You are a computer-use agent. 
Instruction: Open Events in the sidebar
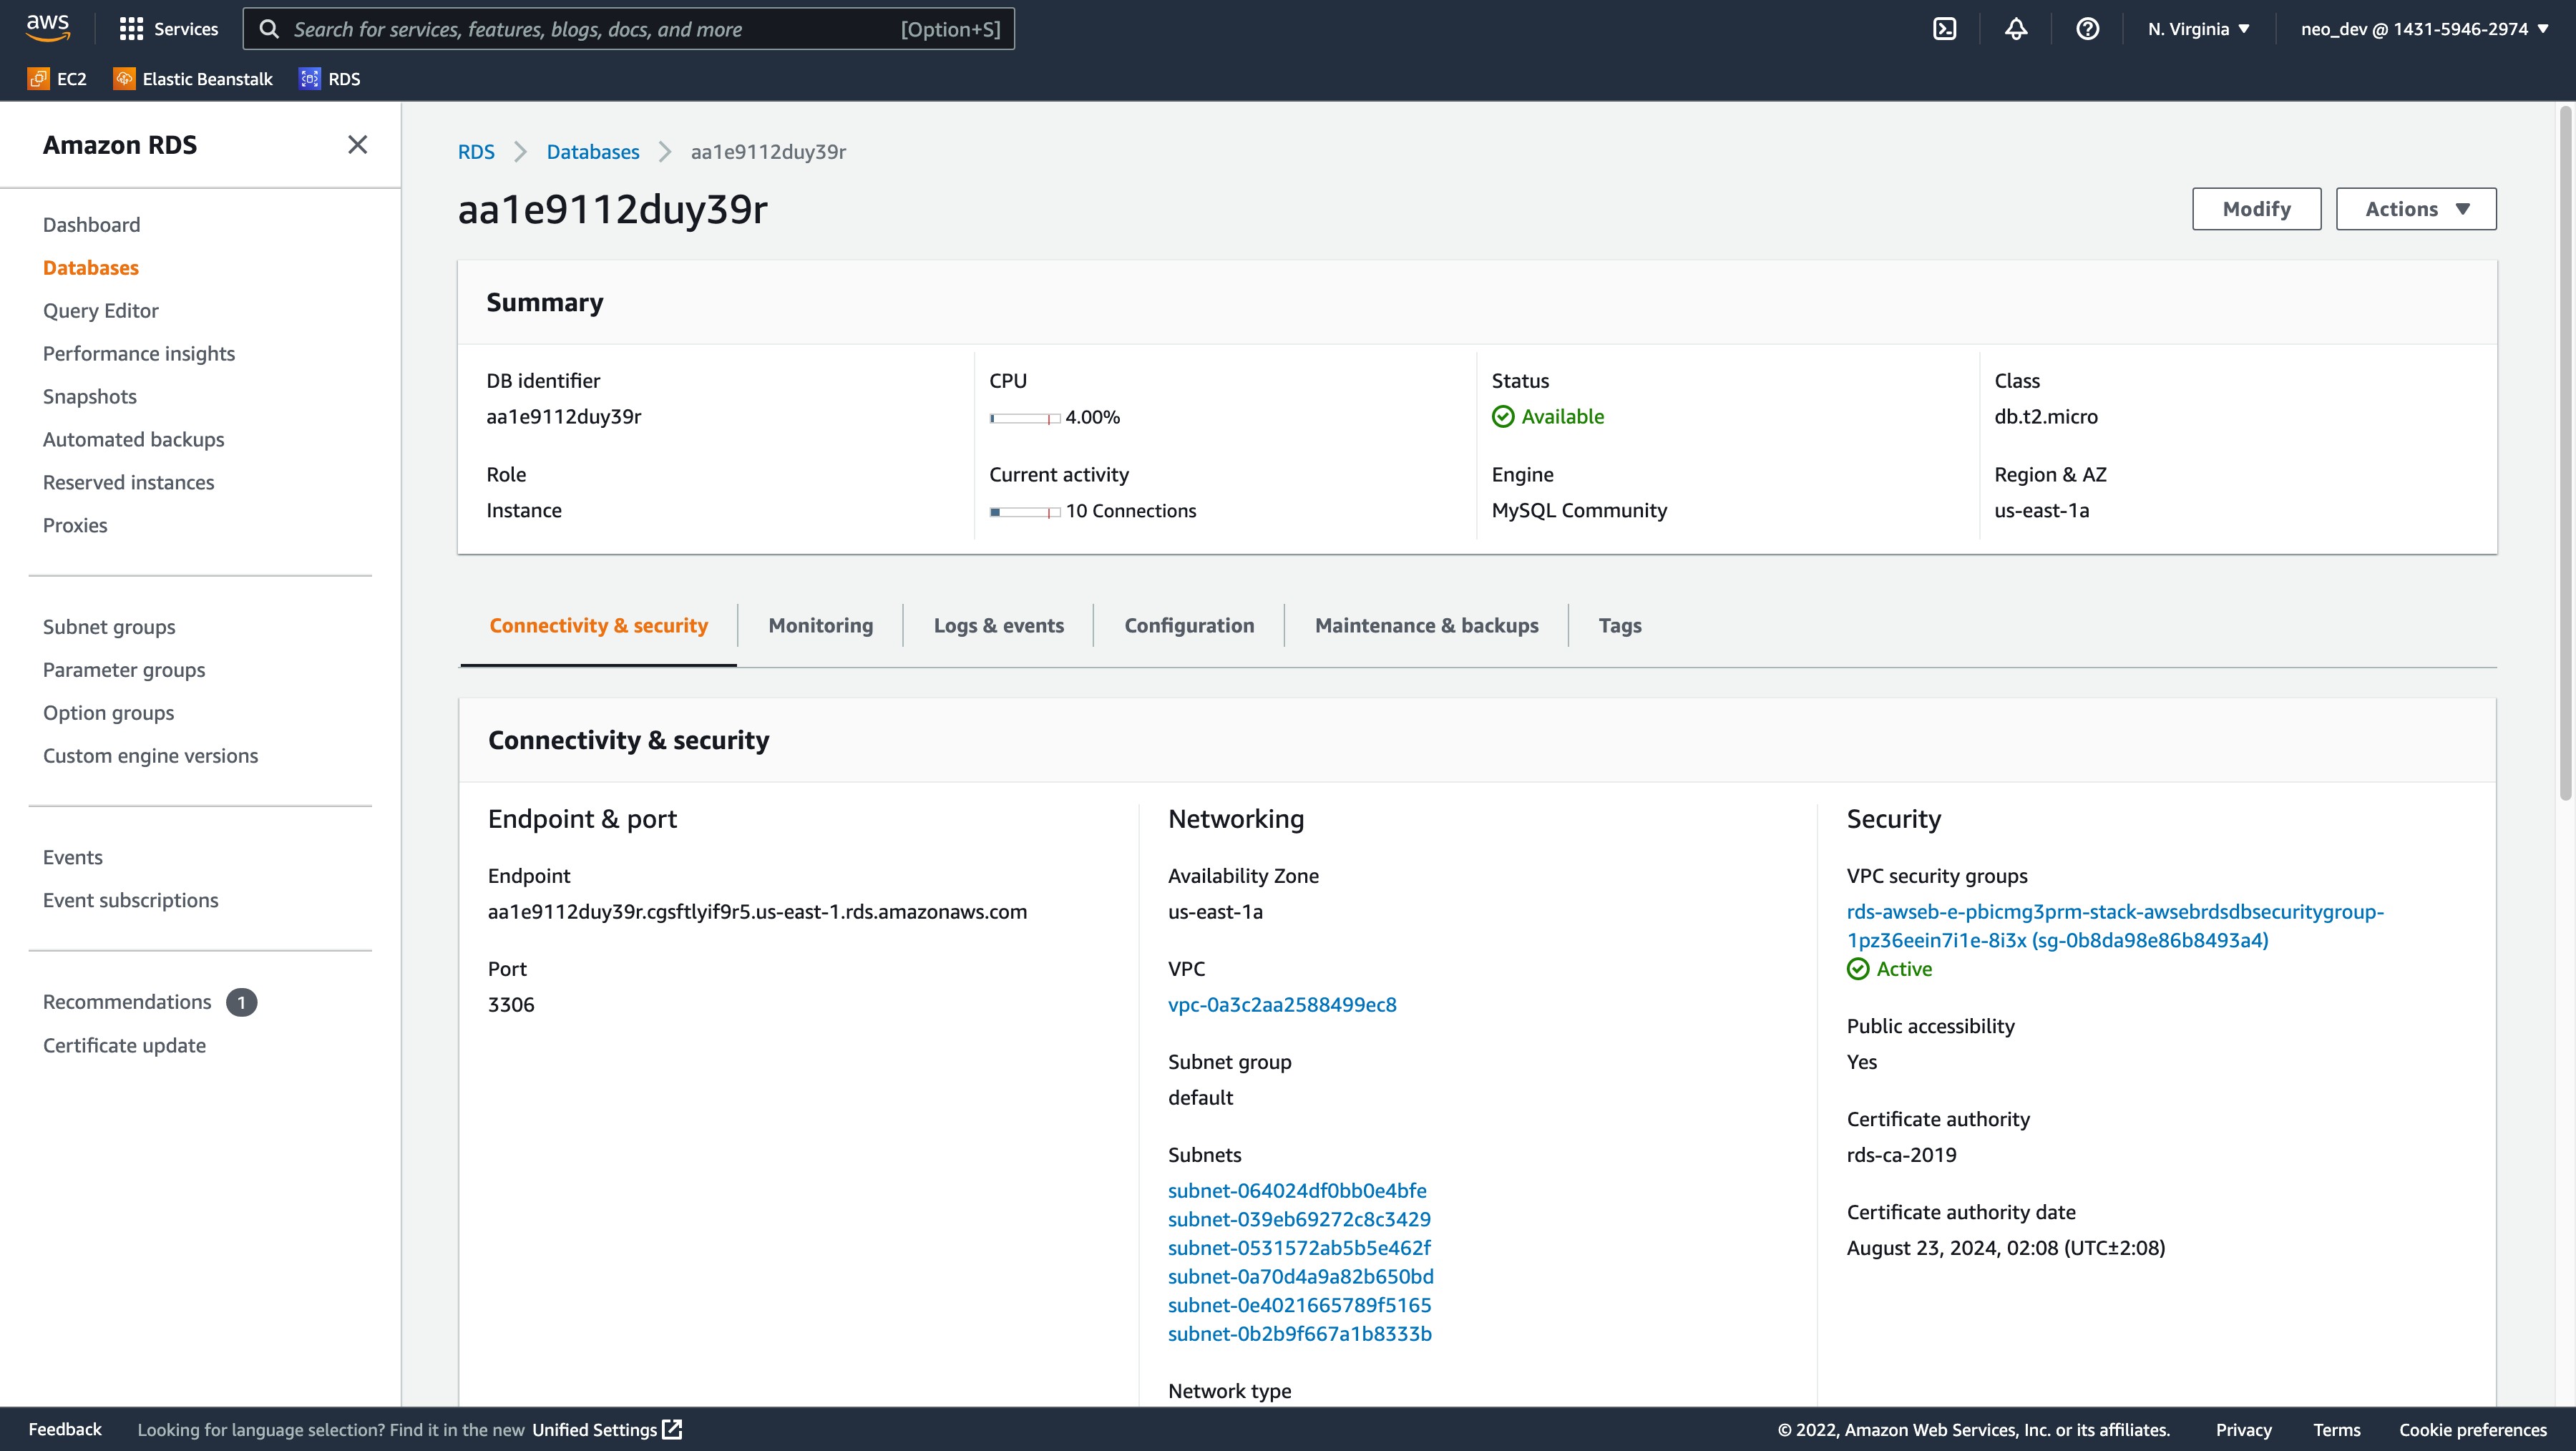click(x=72, y=857)
